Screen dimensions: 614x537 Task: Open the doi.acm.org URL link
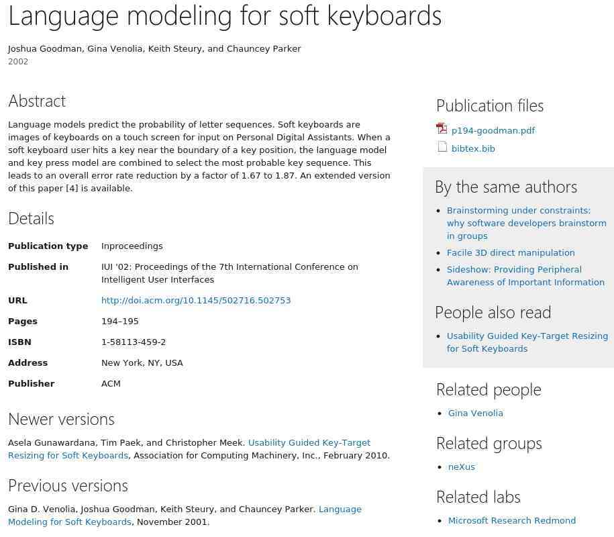(x=196, y=301)
